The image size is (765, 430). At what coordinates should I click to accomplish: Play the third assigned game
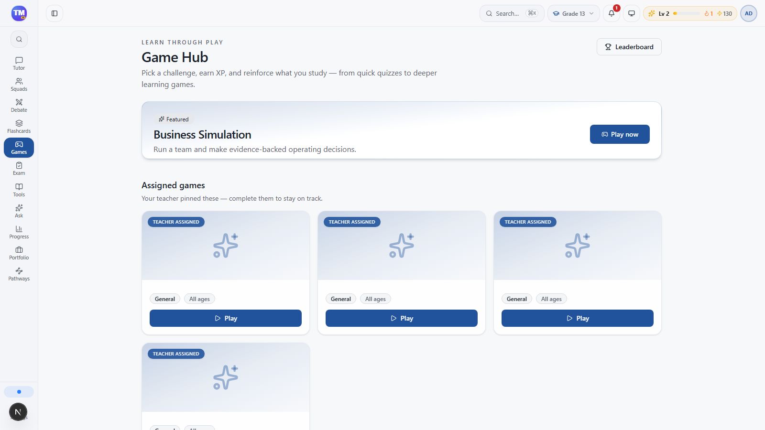[578, 318]
